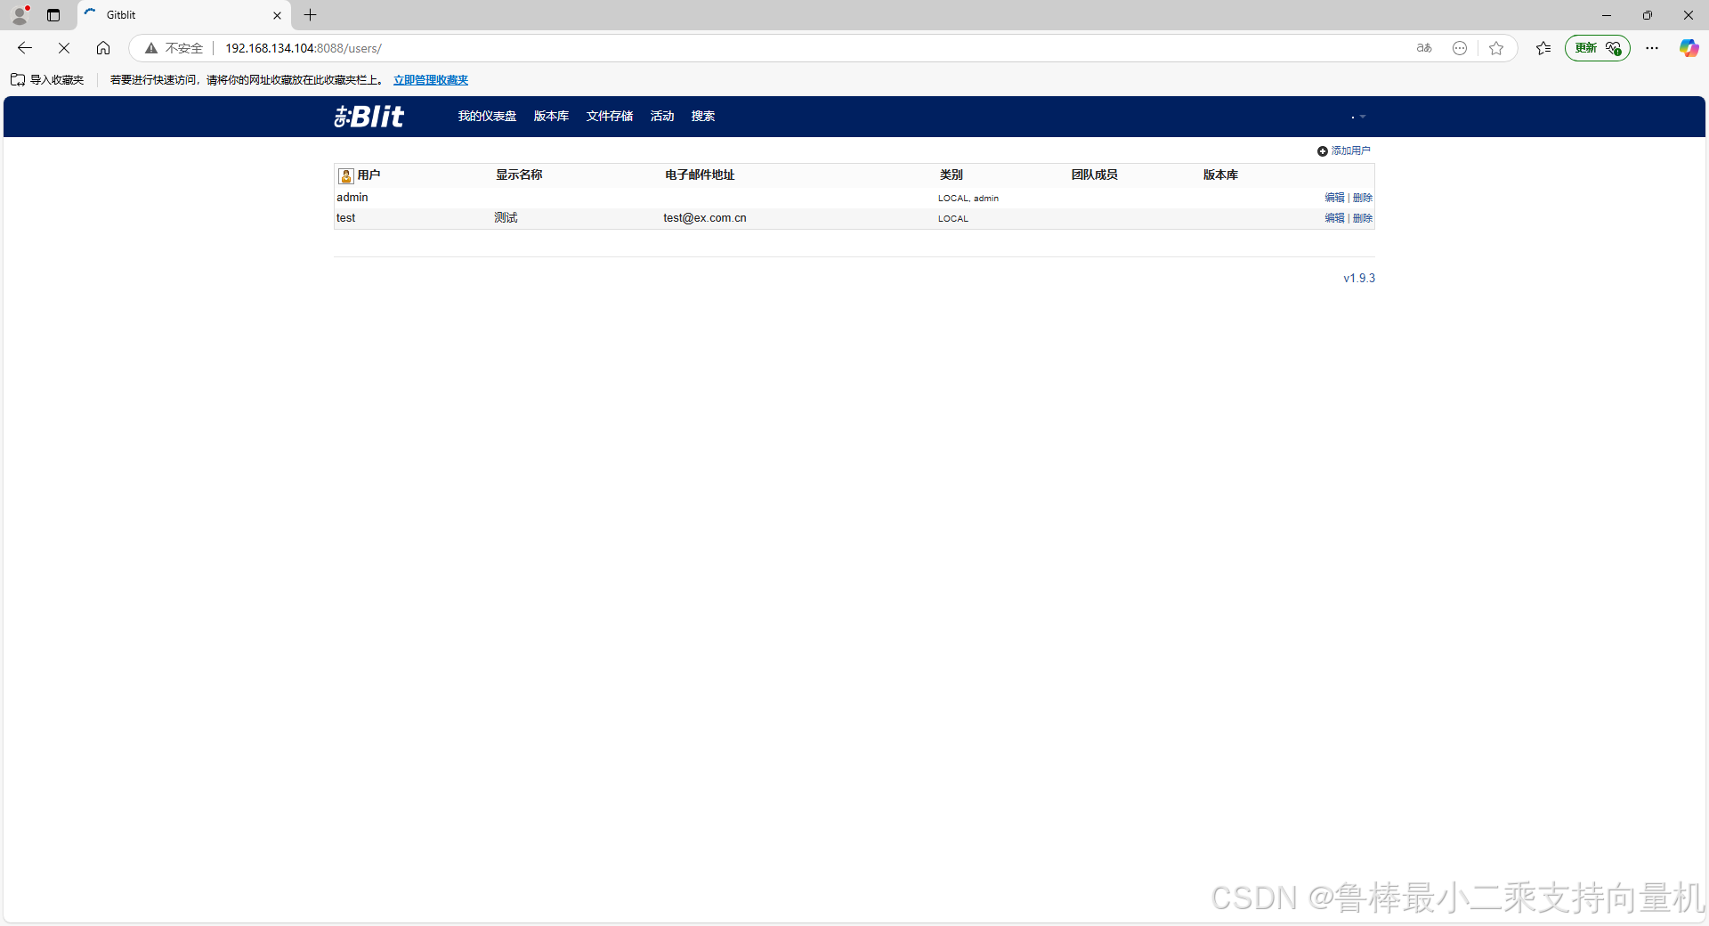Open the favorites list panel
Viewport: 1709px width, 926px height.
tap(1543, 48)
